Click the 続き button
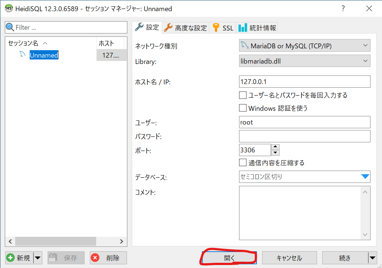 click(345, 258)
